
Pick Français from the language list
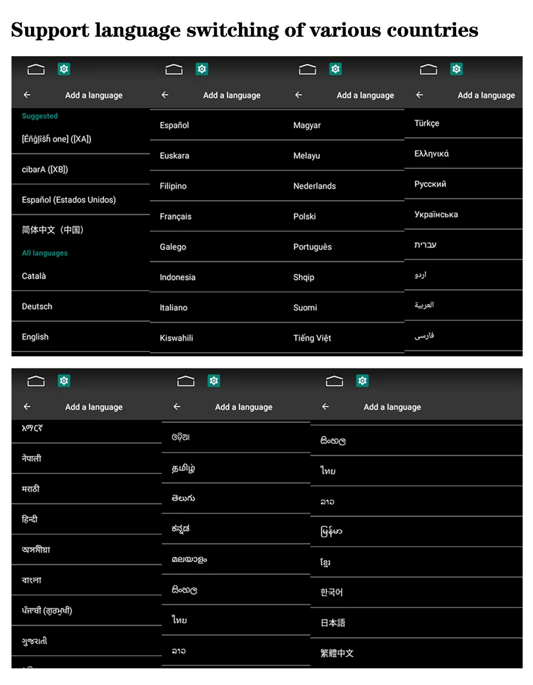pyautogui.click(x=217, y=216)
